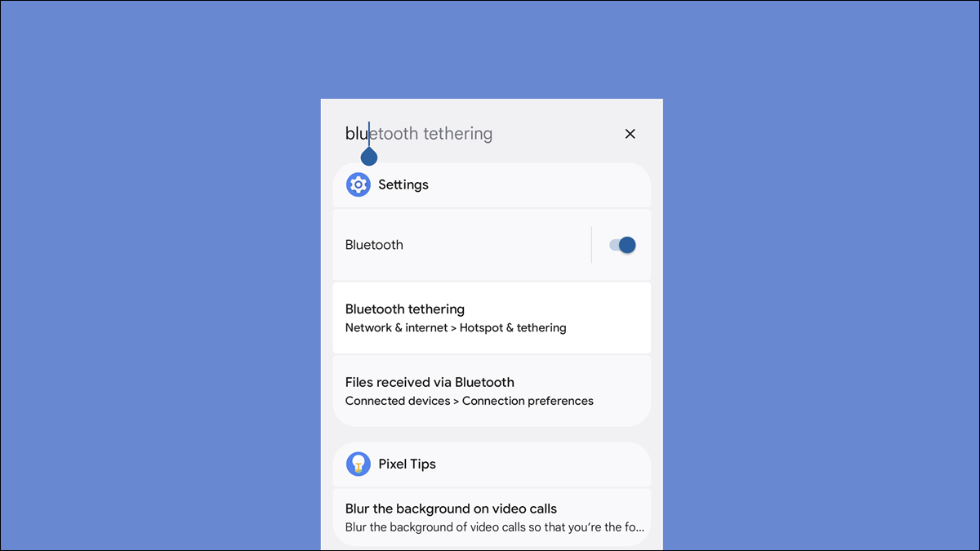Tap the Pixel Tips section header label
980x551 pixels.
coord(407,464)
